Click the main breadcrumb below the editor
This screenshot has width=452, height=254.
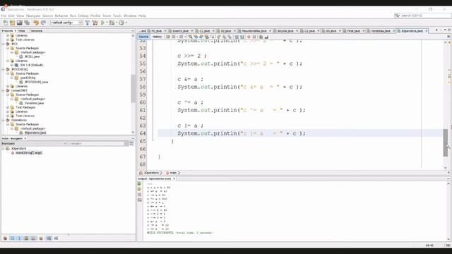[x=173, y=173]
